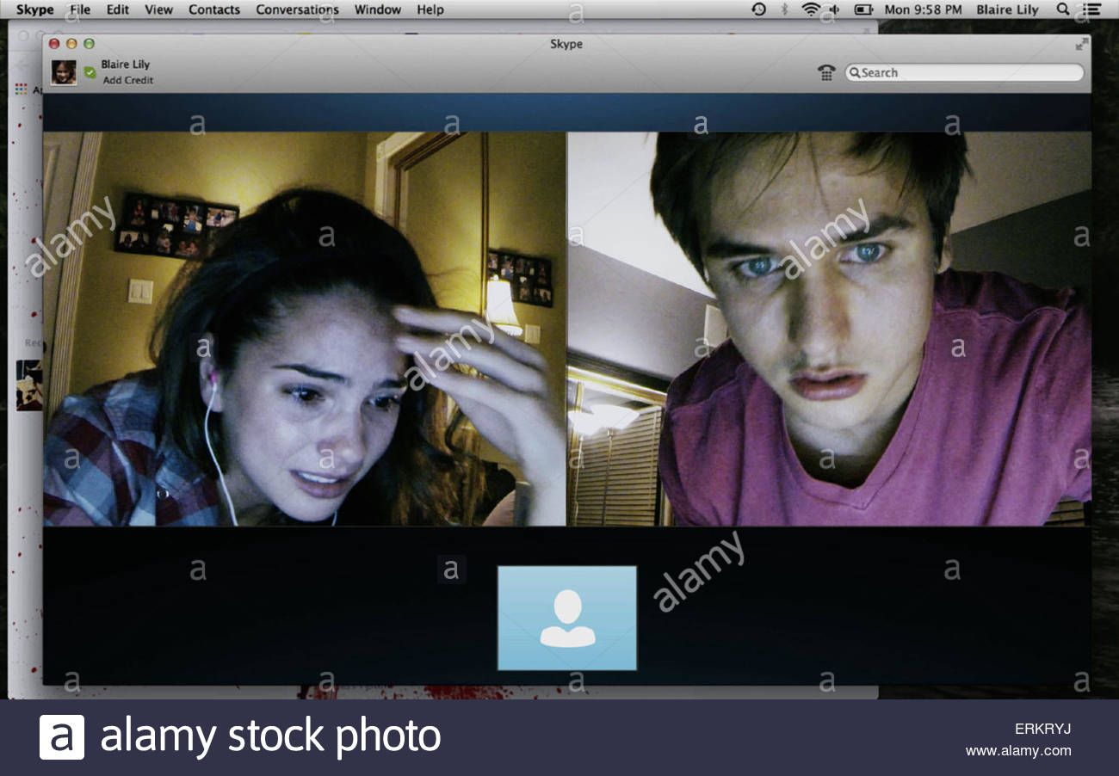Open the Edit menu
Image resolution: width=1119 pixels, height=776 pixels.
(118, 9)
